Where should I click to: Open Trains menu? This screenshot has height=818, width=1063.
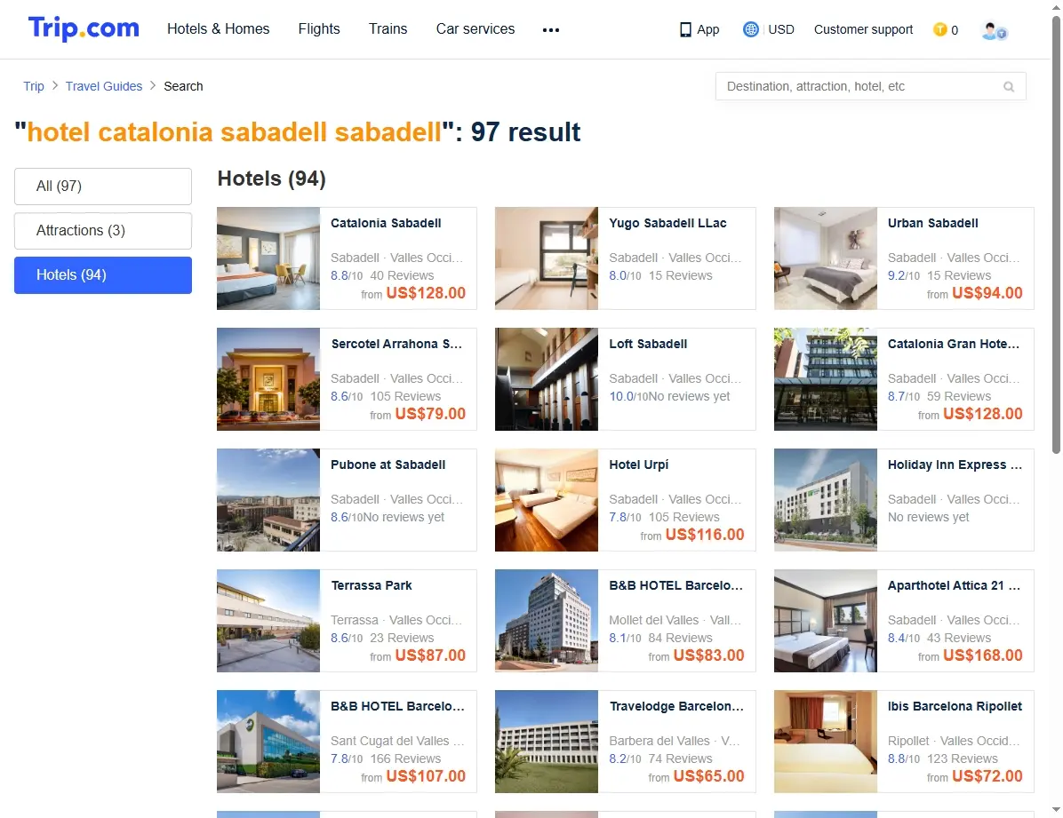[388, 28]
